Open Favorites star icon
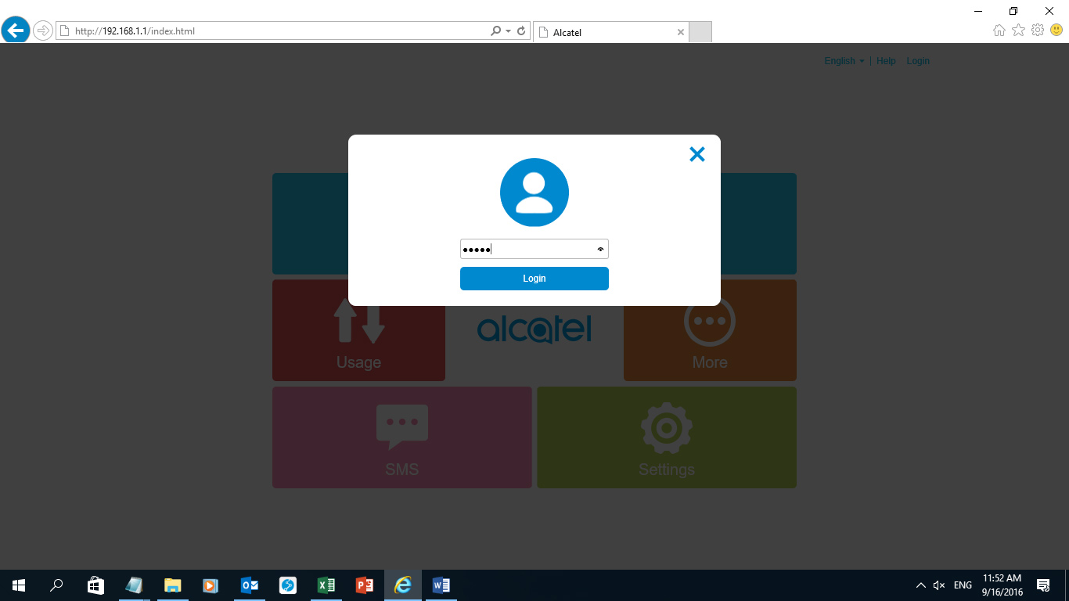The image size is (1069, 601). coord(1018,31)
